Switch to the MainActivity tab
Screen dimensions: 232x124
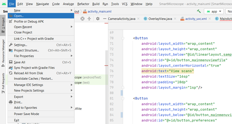[224, 19]
